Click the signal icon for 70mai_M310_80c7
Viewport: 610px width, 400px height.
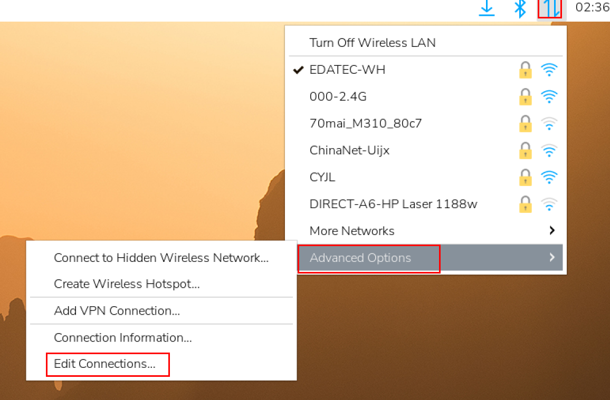tap(549, 123)
